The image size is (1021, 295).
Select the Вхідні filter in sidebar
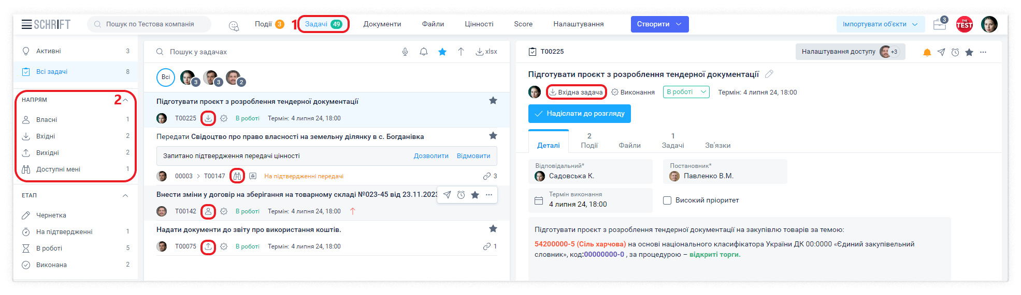click(46, 136)
